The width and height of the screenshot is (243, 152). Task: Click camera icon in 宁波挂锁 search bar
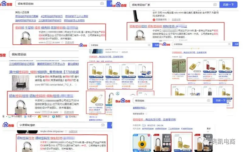(x=149, y=45)
